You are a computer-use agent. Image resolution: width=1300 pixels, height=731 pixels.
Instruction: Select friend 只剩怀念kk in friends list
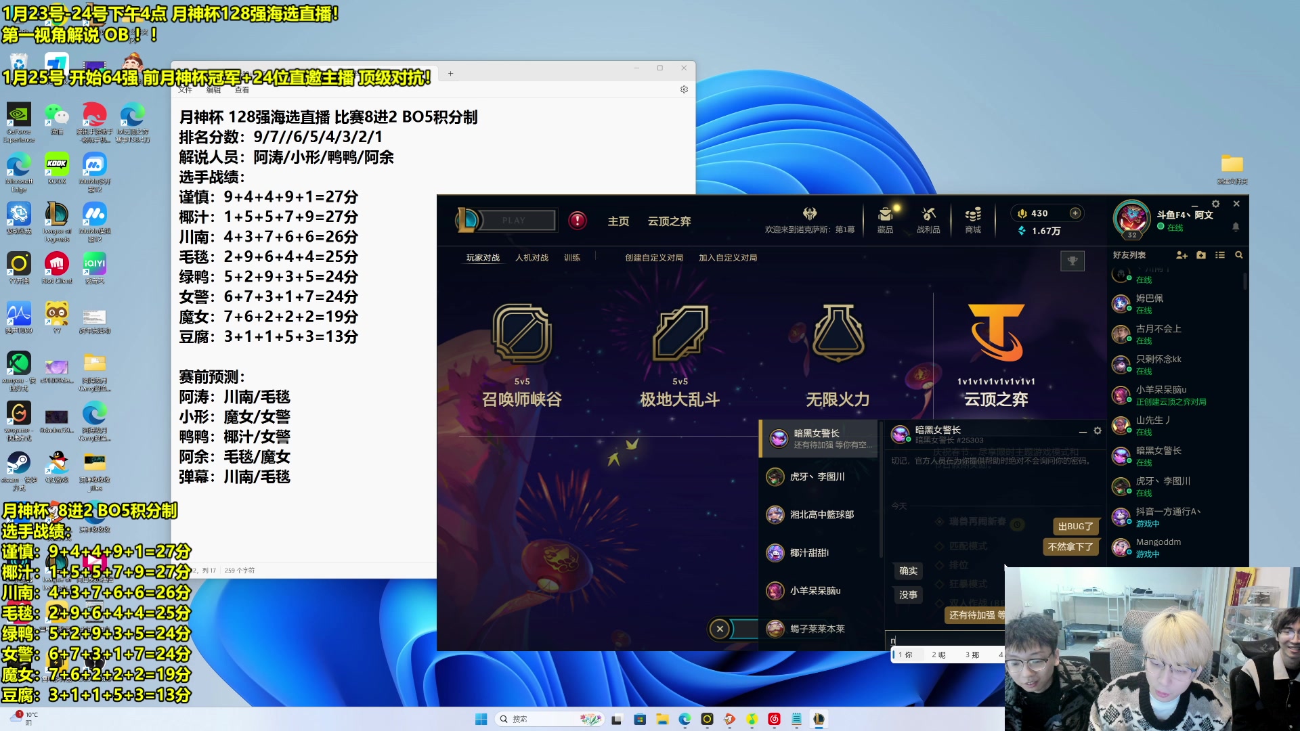click(1176, 365)
